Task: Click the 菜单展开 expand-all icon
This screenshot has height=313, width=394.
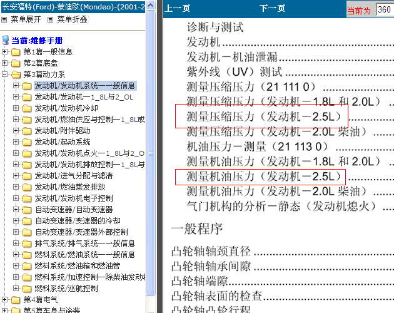Action: [4, 19]
